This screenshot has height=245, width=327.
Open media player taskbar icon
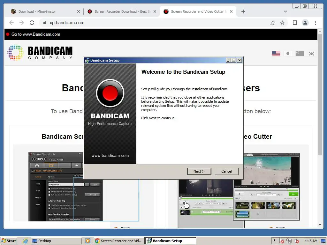tap(88, 241)
